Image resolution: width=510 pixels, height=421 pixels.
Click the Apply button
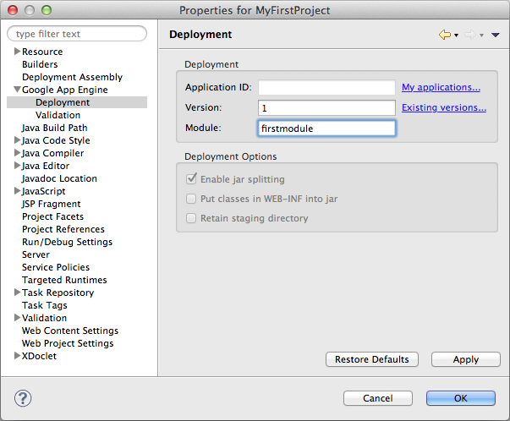tap(465, 359)
